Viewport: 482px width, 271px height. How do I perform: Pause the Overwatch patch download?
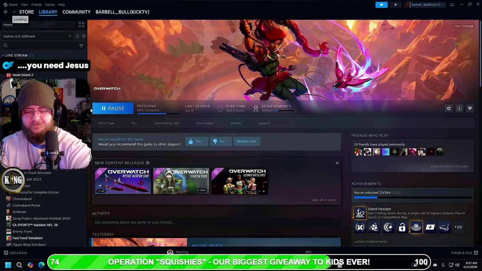tap(113, 108)
